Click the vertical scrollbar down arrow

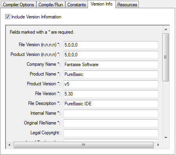click(x=166, y=138)
